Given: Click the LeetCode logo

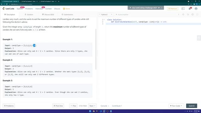Looking at the screenshot, I should (8, 8).
